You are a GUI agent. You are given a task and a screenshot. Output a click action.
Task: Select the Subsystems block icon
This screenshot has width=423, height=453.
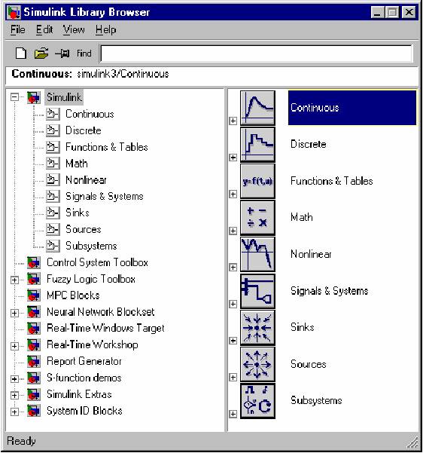click(257, 401)
